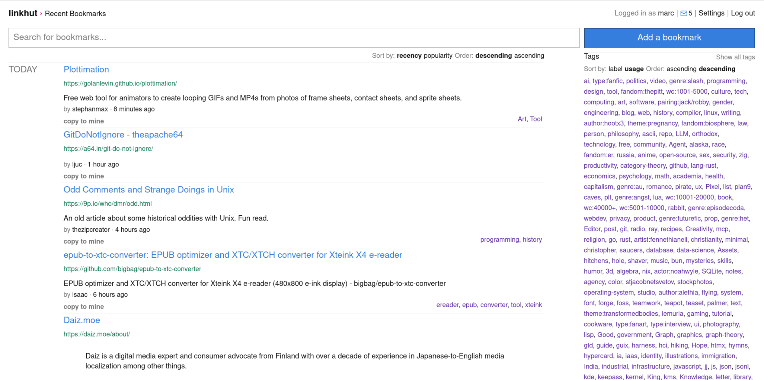Select the politics tag
Screen dimensions: 764x380
[x=636, y=81]
